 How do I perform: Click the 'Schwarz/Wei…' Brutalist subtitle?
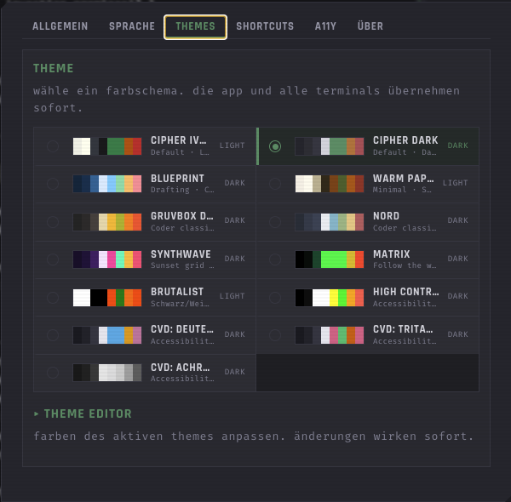click(x=180, y=304)
